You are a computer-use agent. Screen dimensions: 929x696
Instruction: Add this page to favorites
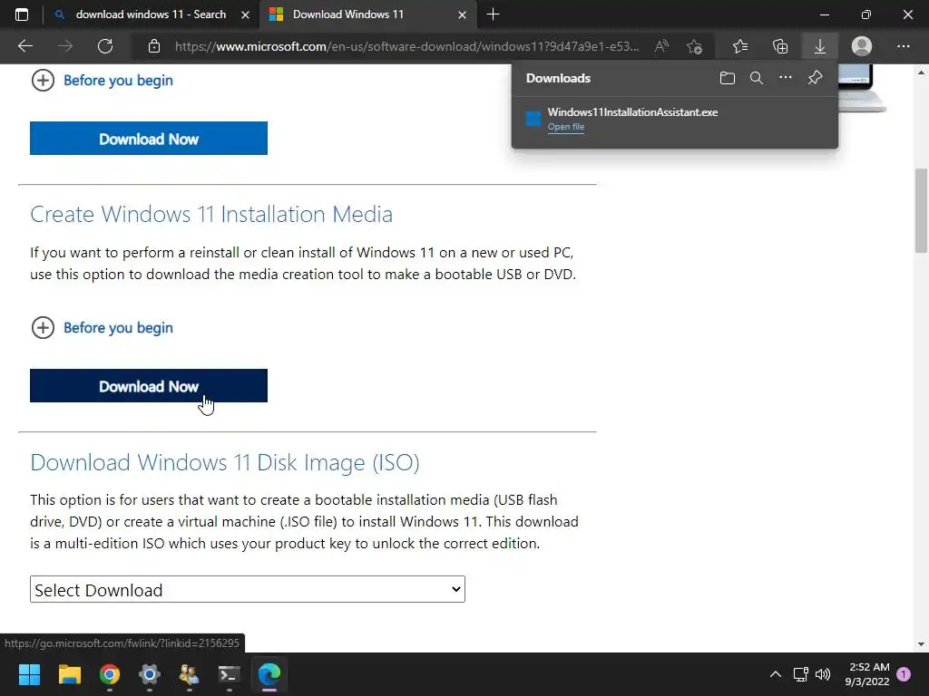(x=694, y=46)
